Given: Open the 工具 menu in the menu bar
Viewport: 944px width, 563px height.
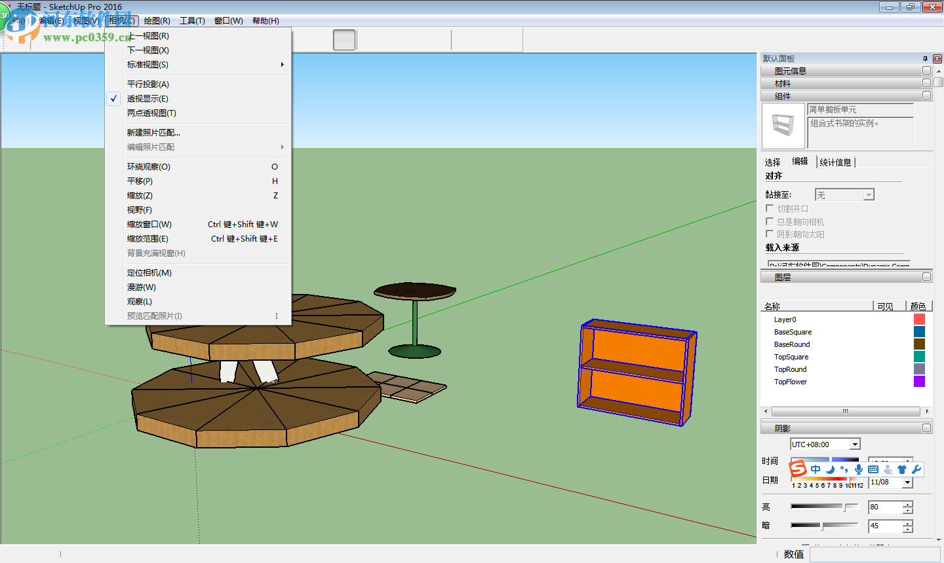Looking at the screenshot, I should click(191, 20).
